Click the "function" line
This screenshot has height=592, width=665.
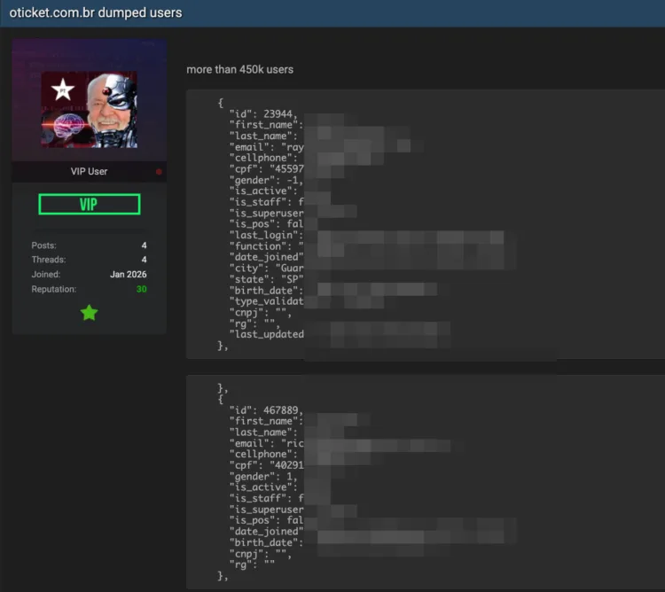pos(266,245)
